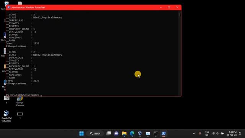The width and height of the screenshot is (245, 138).
Task: Switch the ENG US input language
Action: pos(207,134)
